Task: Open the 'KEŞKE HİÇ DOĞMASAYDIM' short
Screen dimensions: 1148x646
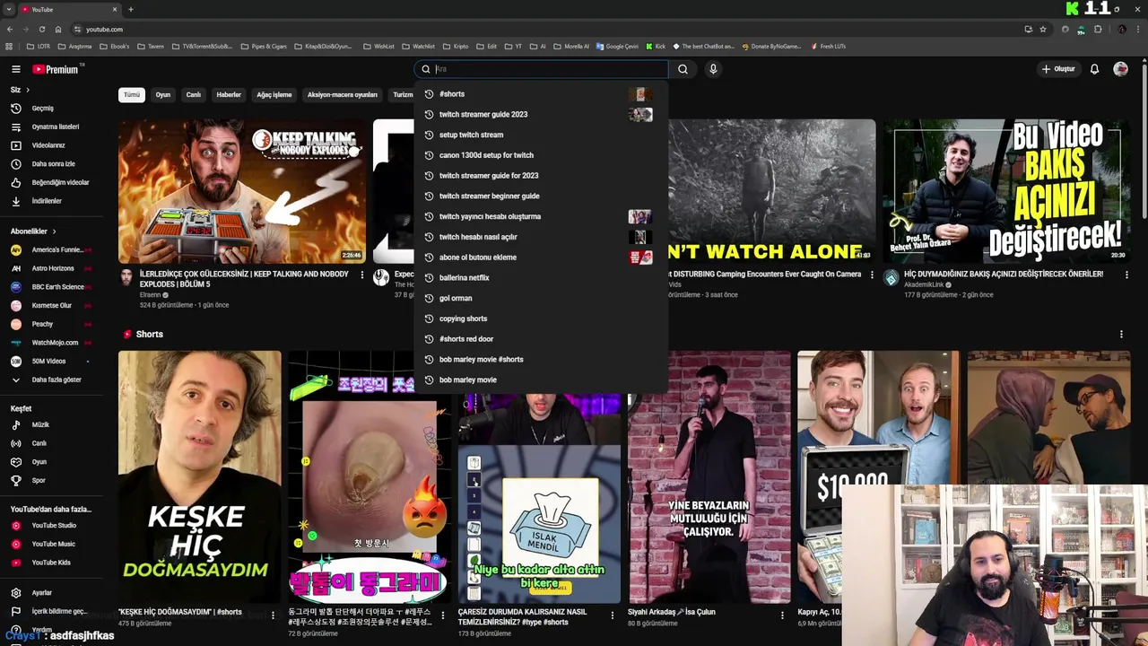Action: pos(200,476)
